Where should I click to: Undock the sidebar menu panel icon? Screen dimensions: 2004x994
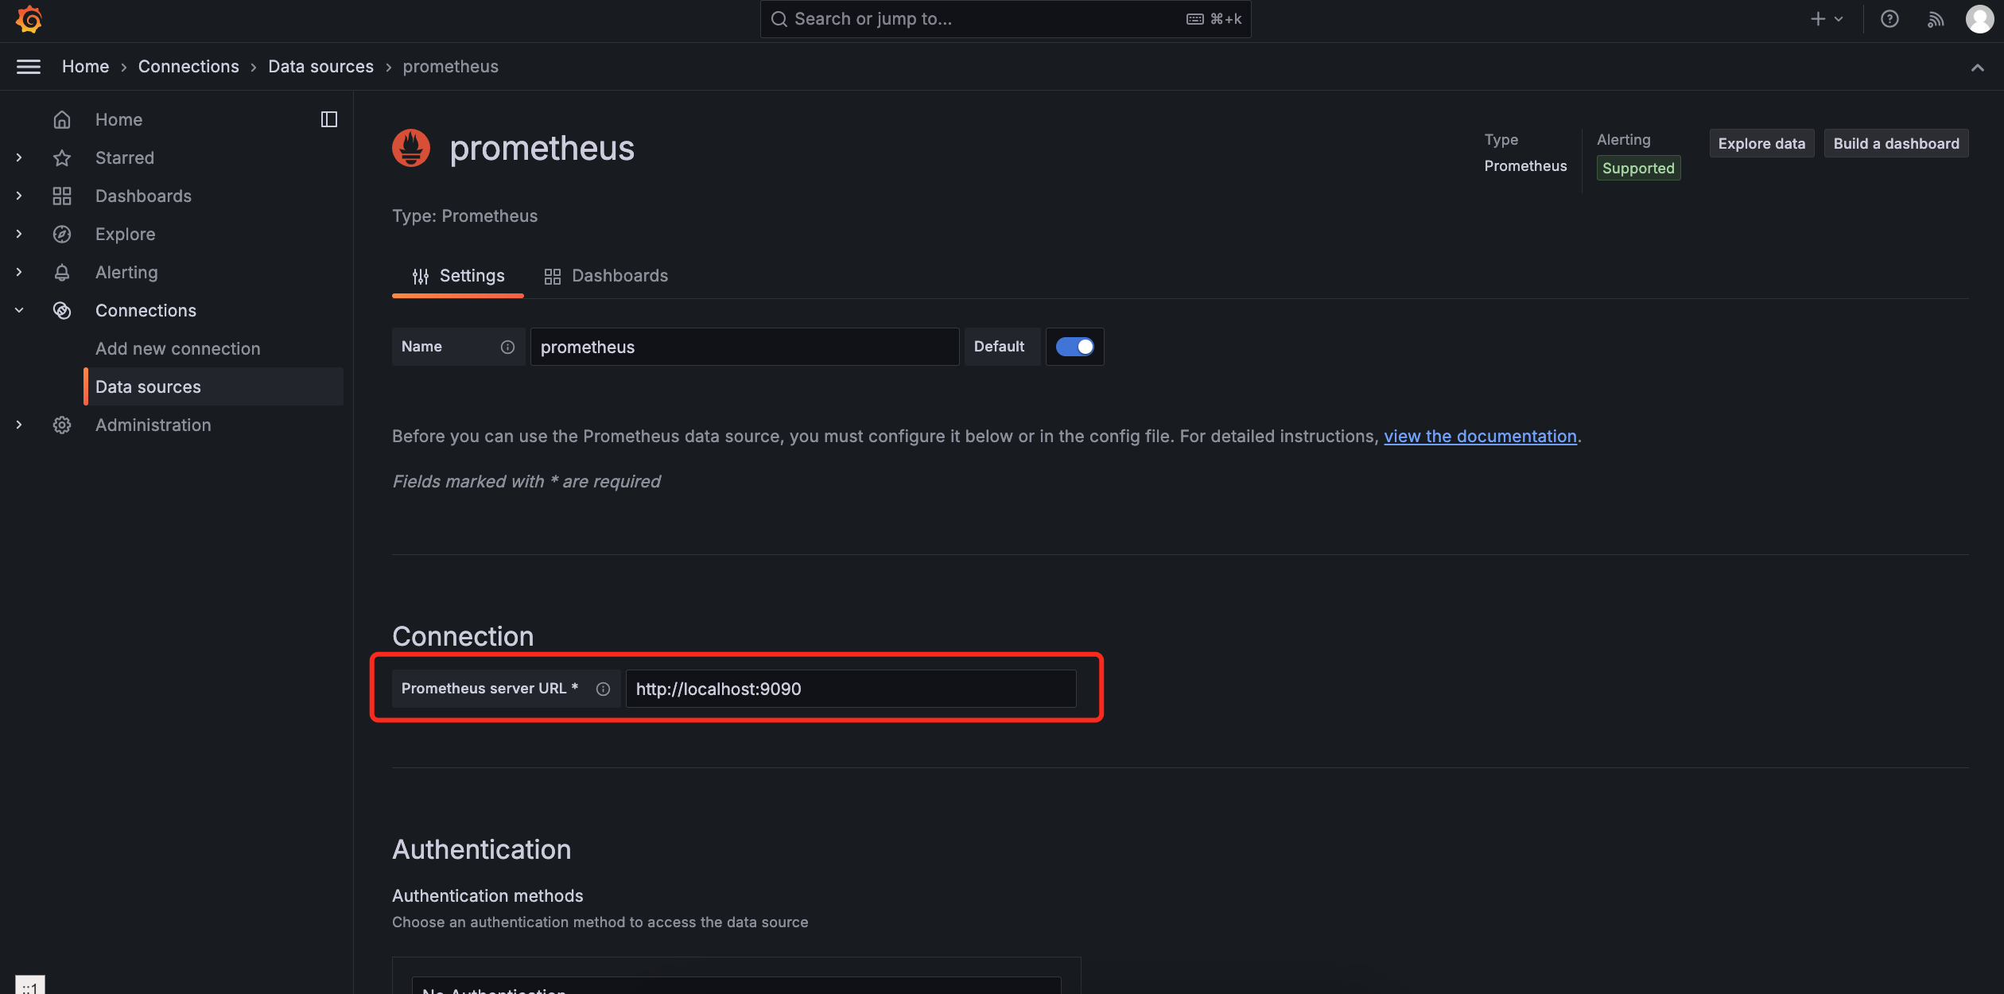click(x=329, y=119)
